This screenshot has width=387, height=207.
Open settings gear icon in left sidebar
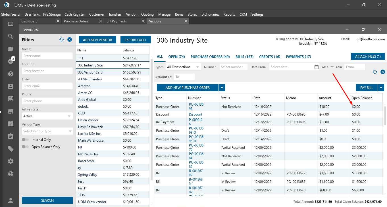11,161
